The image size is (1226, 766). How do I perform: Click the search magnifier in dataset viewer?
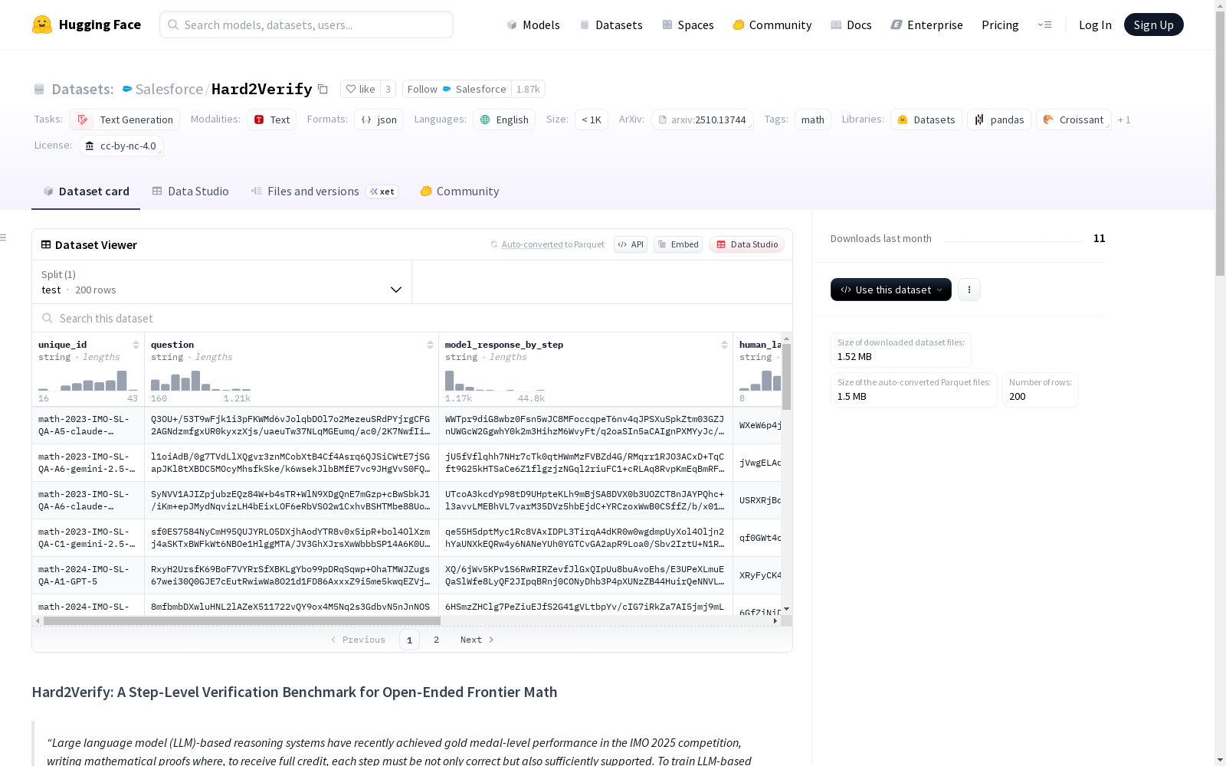point(48,318)
